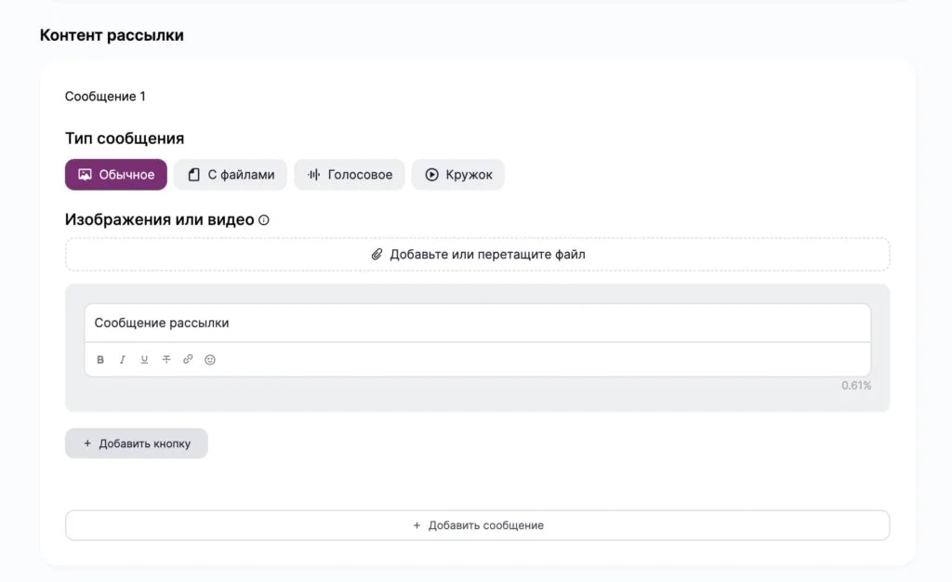Click the Тип сообщения label
The width and height of the screenshot is (952, 582).
tap(125, 139)
